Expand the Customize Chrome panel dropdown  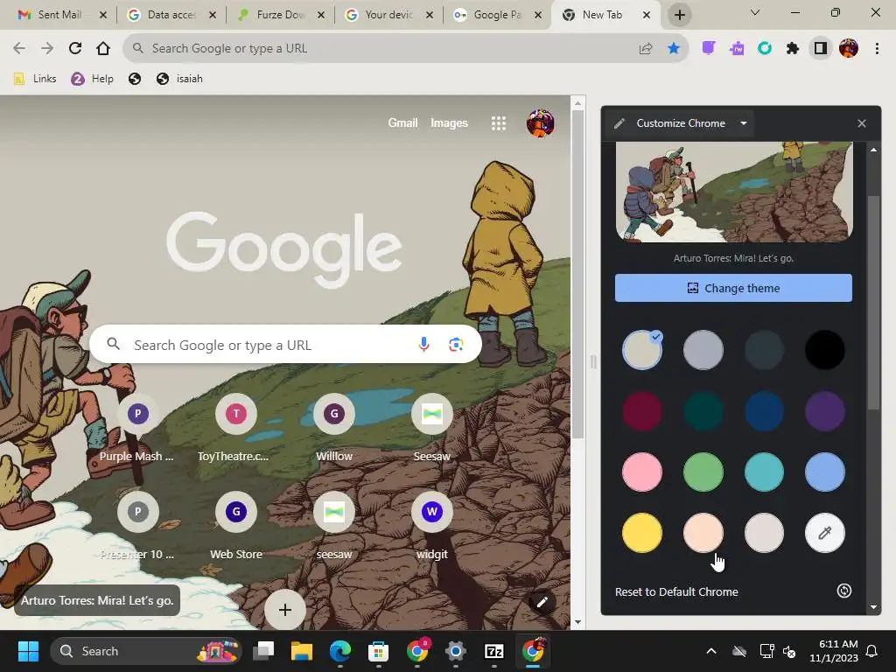tap(744, 123)
